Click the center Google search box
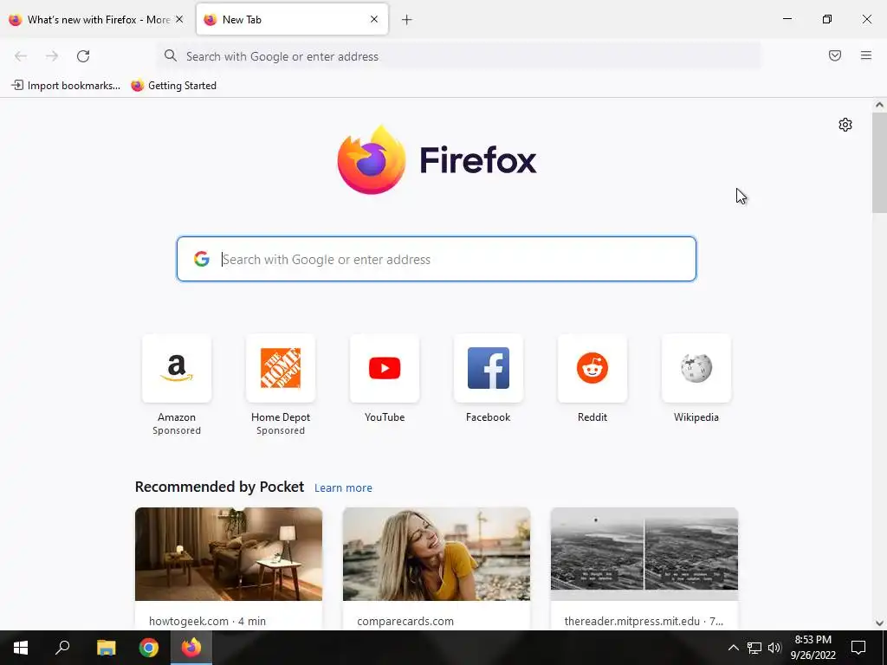This screenshot has width=887, height=665. click(437, 259)
